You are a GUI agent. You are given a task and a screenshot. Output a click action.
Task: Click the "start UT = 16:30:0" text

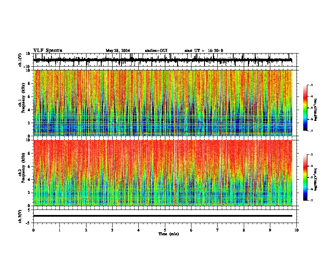[204, 51]
